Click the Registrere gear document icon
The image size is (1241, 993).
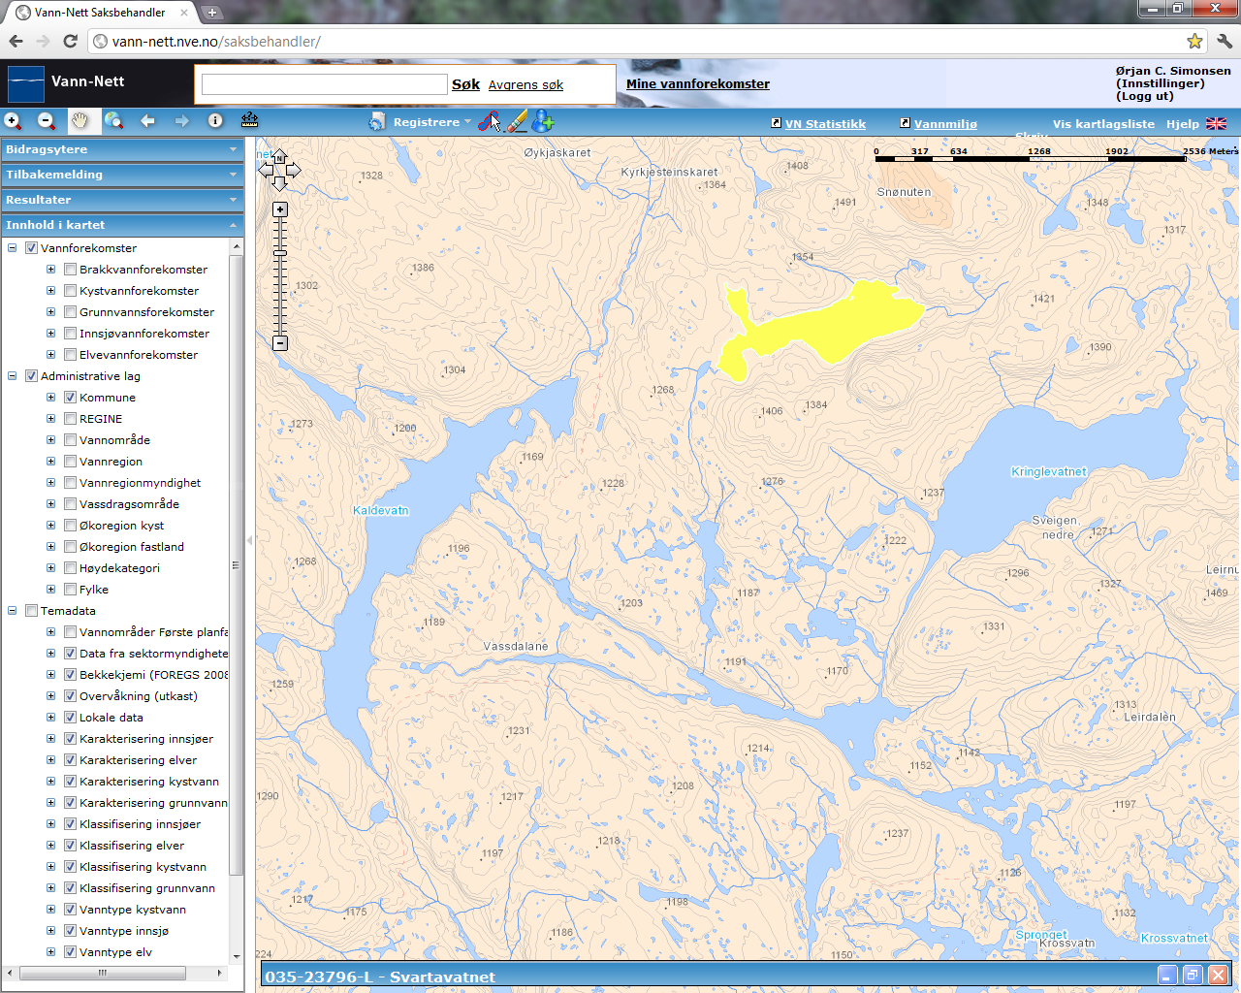click(x=377, y=122)
